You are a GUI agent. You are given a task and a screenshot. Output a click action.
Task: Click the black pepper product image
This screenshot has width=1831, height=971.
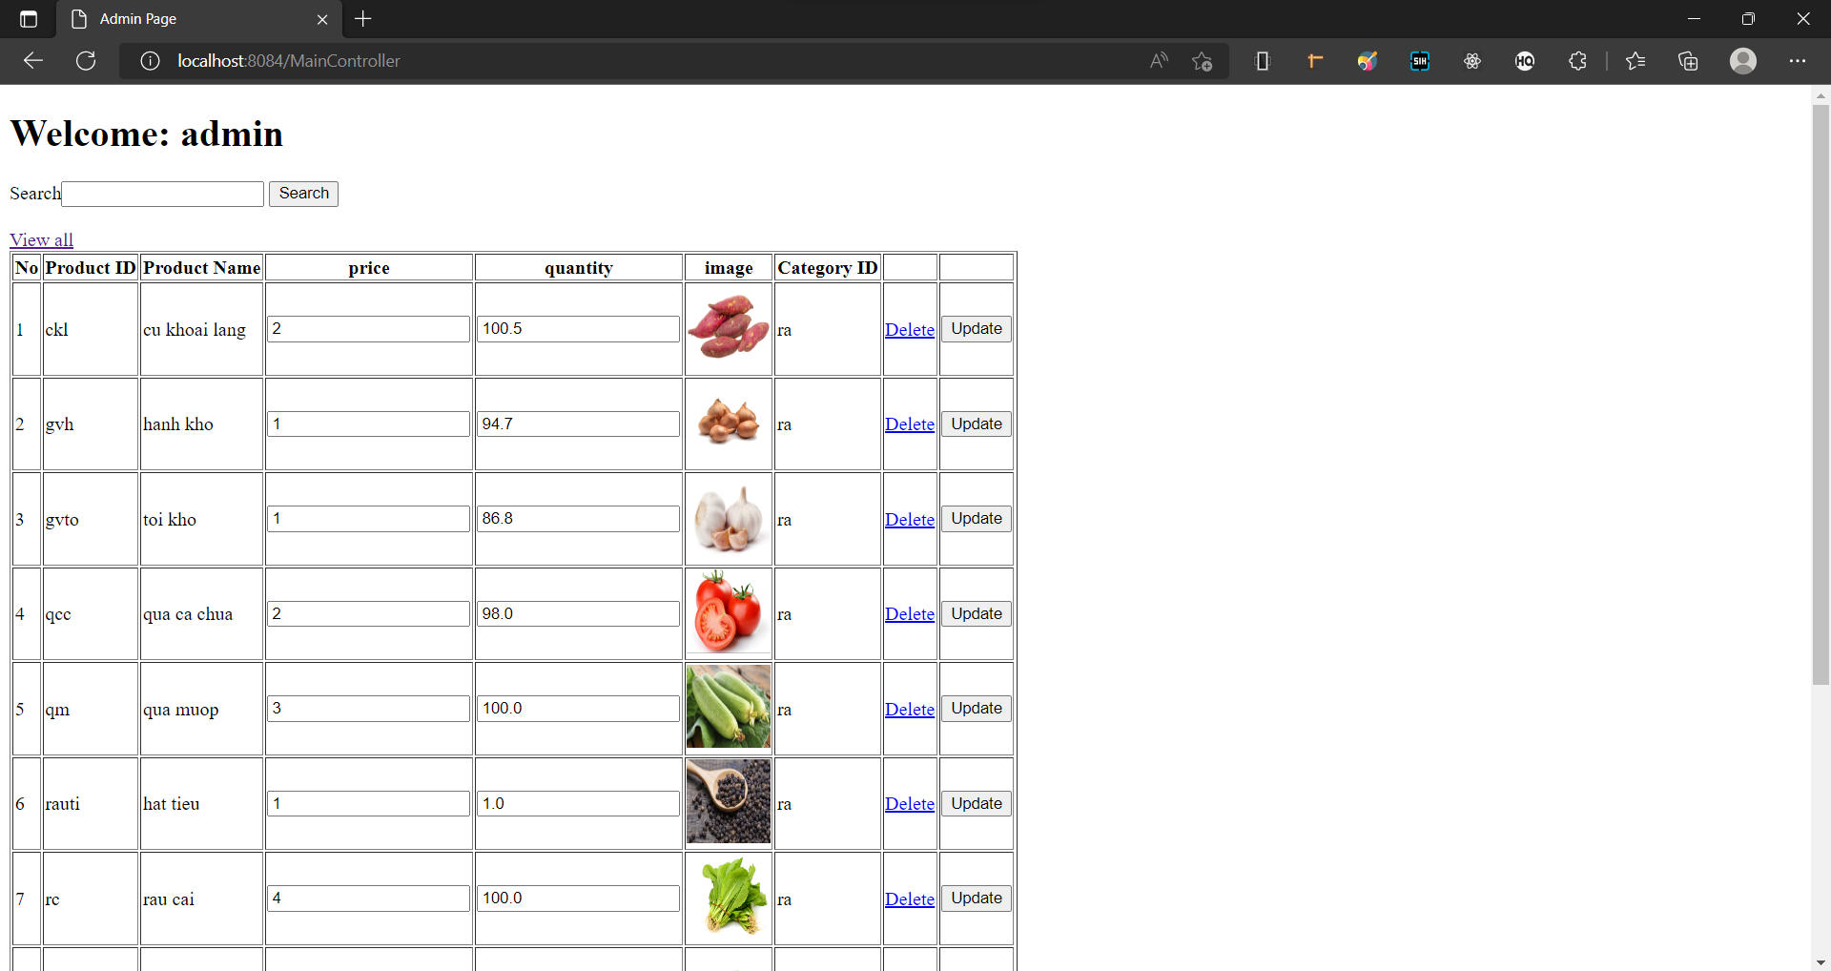tap(729, 802)
